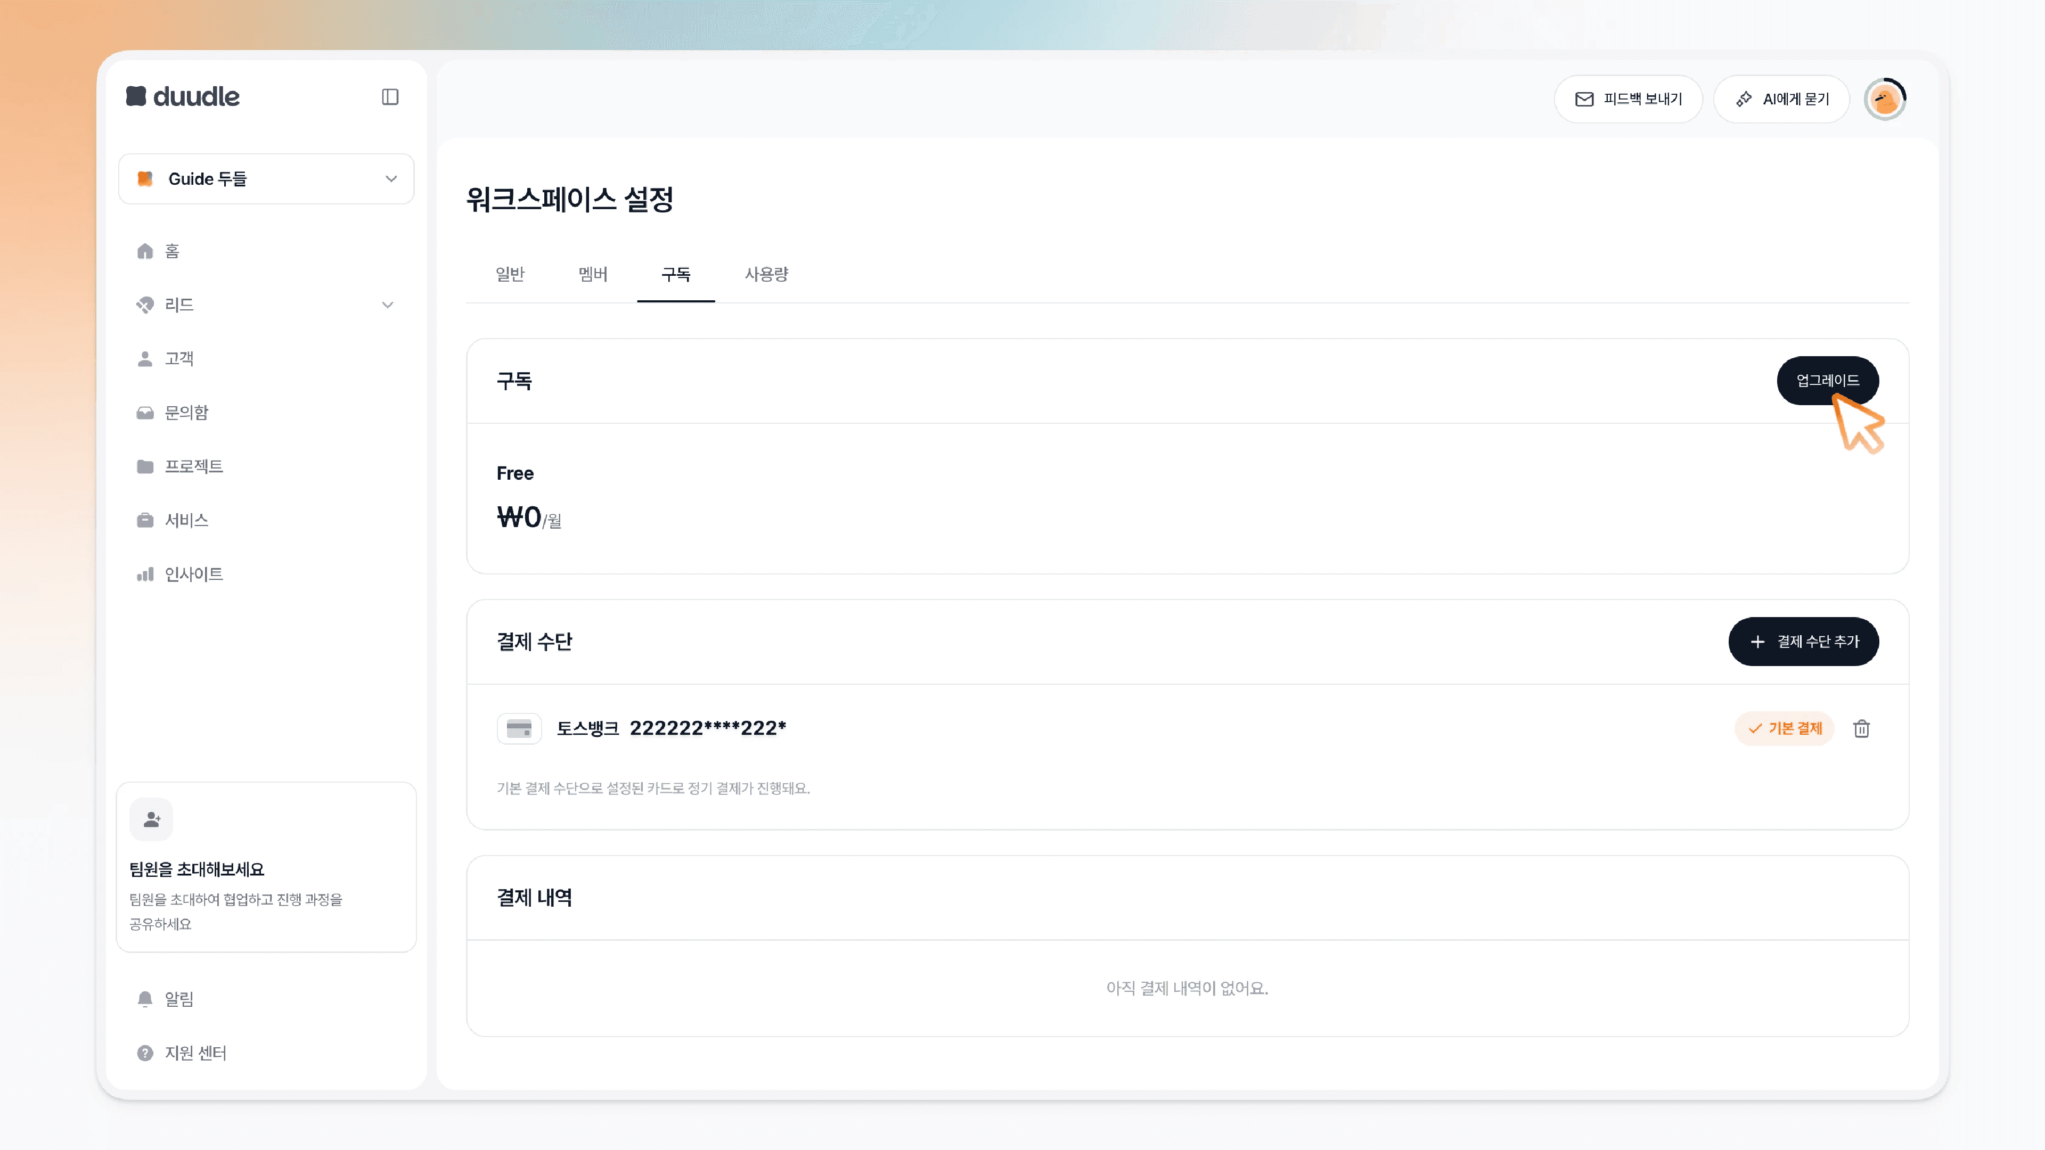
Task: Click the home icon in sidebar
Action: click(x=144, y=251)
